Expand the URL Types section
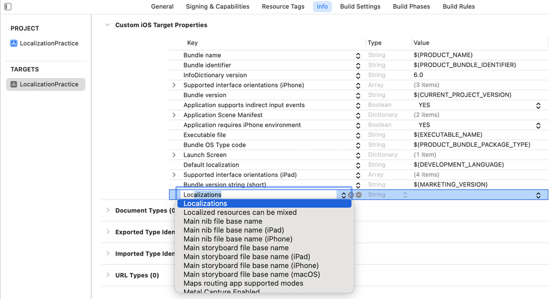This screenshot has width=550, height=299. pyautogui.click(x=108, y=275)
